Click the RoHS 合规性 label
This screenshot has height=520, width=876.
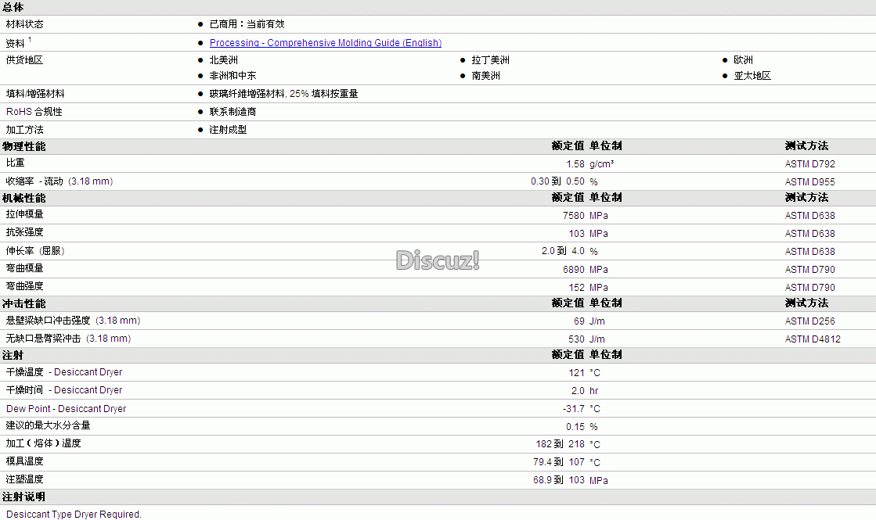tap(34, 112)
